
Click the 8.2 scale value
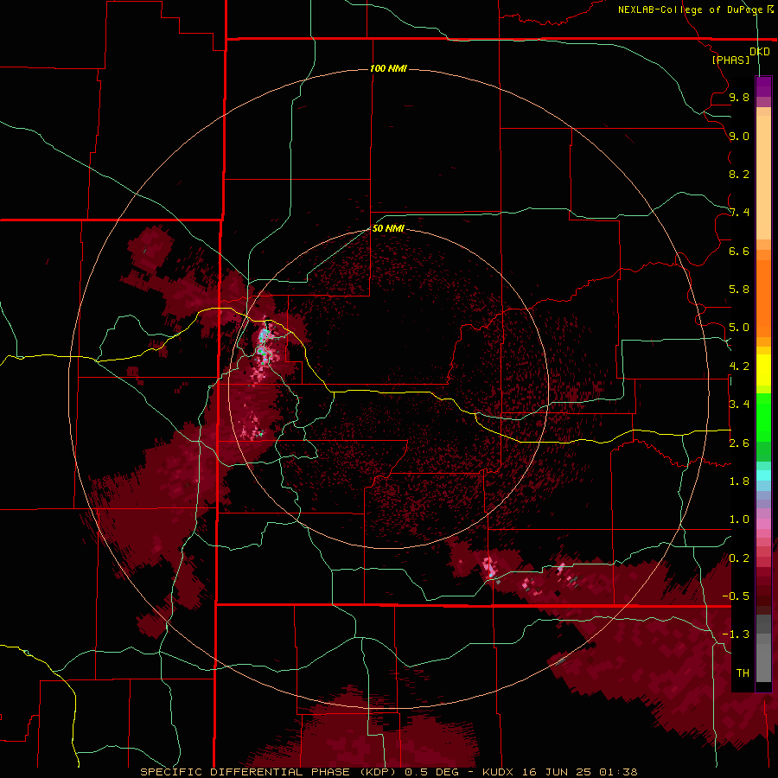coord(739,174)
